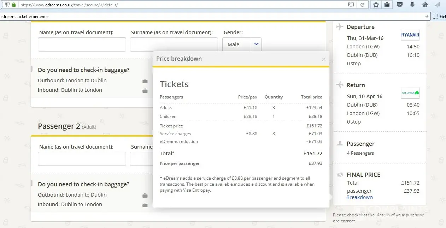Click the green padlock security icon
The image size is (446, 228).
click(14, 5)
